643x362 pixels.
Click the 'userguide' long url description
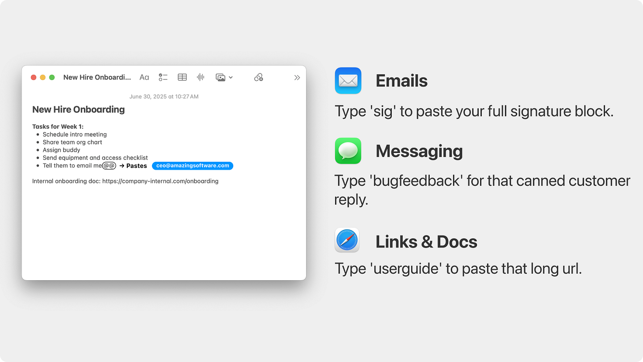[458, 268]
